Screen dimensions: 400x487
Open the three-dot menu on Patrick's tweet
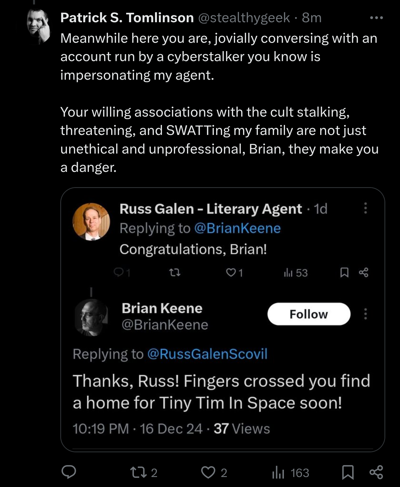[377, 18]
